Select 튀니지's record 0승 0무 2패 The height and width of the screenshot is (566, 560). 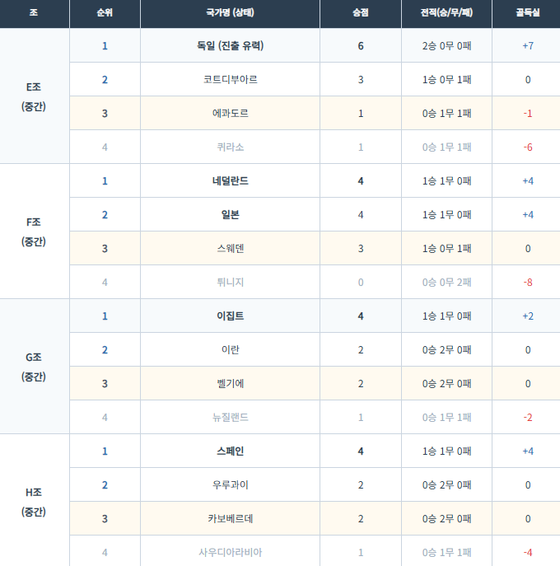(446, 283)
